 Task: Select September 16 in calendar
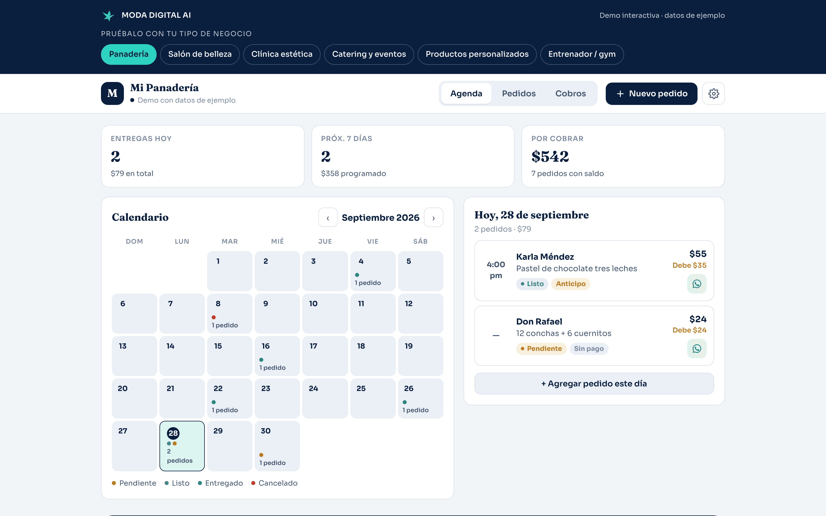277,356
